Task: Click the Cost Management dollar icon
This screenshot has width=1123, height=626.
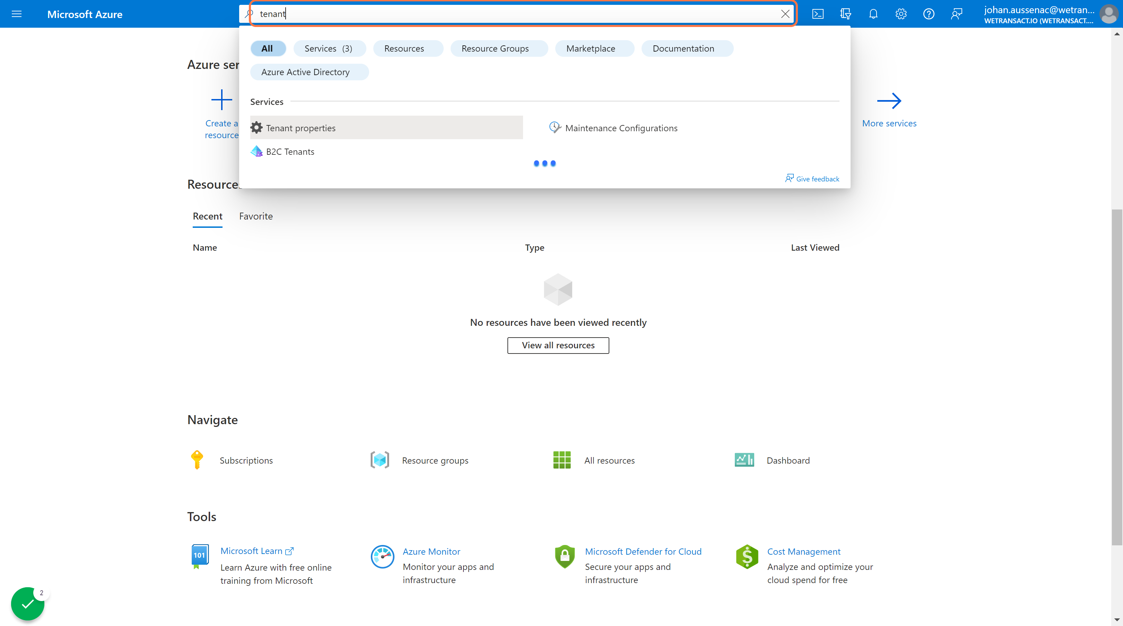Action: 747,556
